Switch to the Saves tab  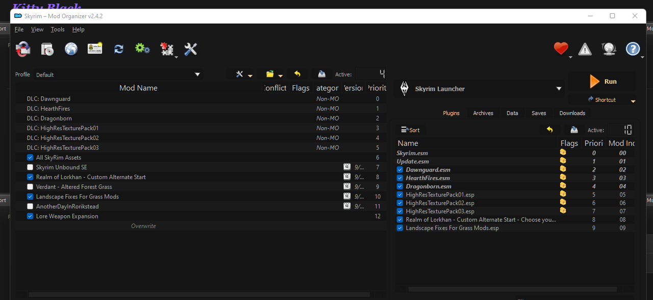(539, 113)
